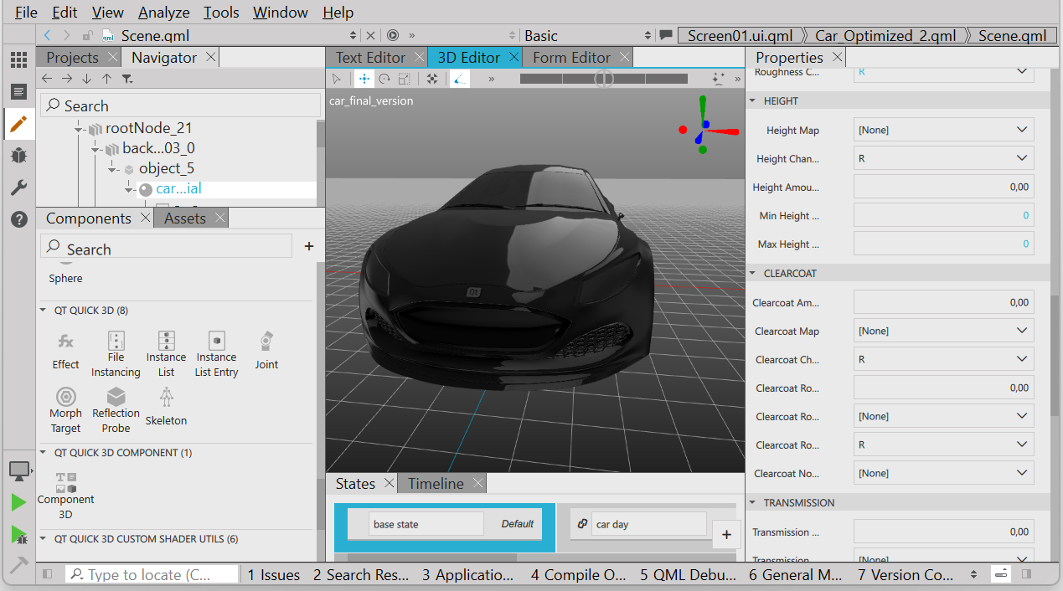Click the Fit Selected icon in 3D toolbar

click(x=431, y=78)
